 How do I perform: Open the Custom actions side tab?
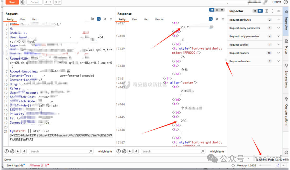286,112
